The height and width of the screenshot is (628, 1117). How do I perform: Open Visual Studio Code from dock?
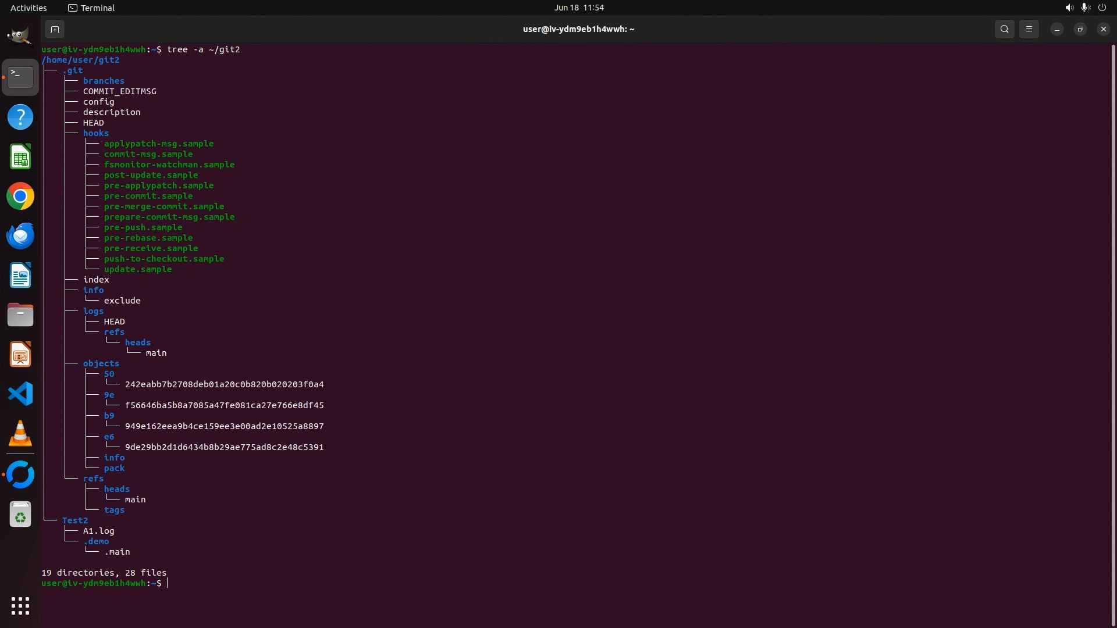coord(20,394)
